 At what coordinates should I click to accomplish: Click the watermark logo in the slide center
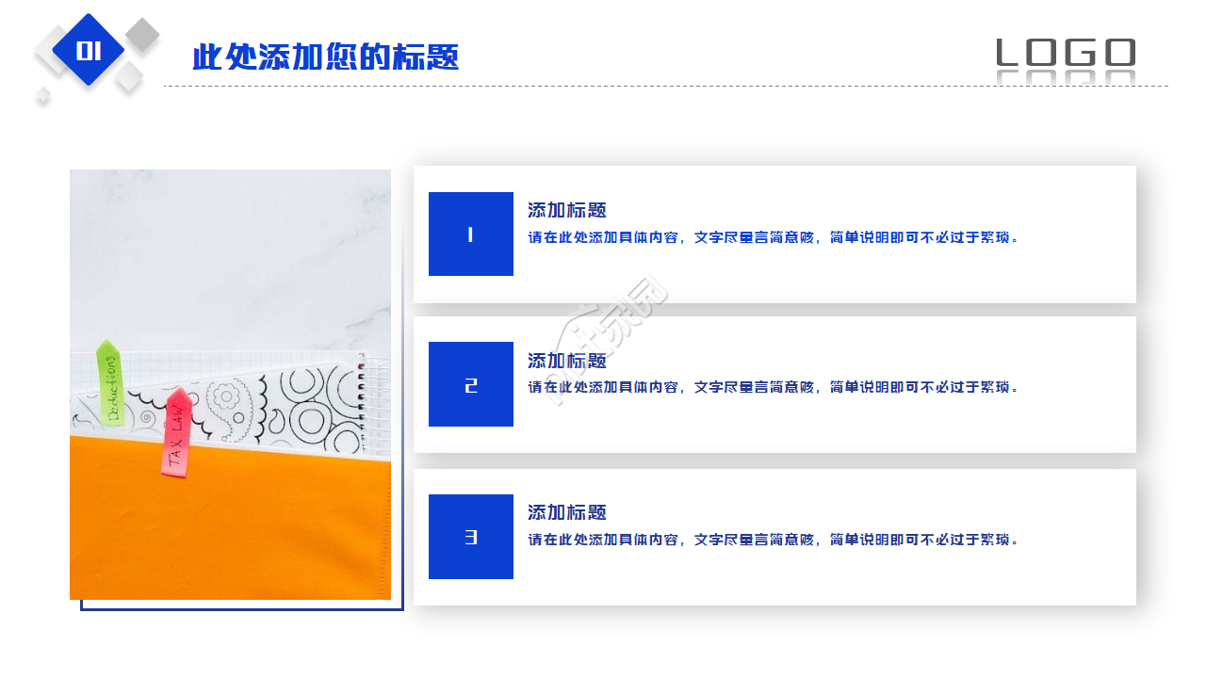pos(609,341)
